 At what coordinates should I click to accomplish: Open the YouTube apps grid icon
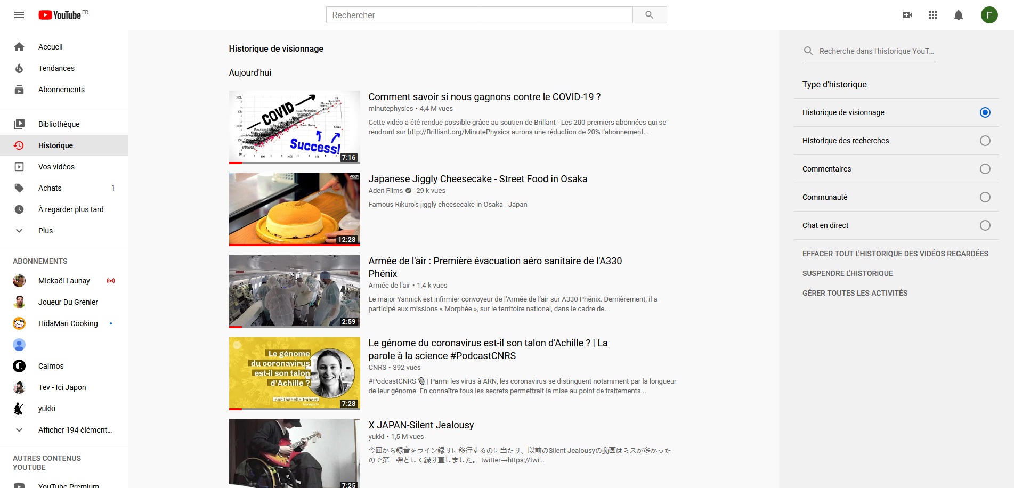933,15
